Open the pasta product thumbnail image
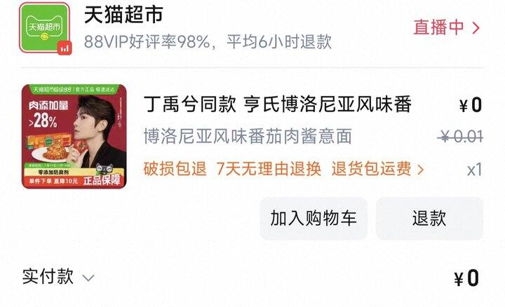The width and height of the screenshot is (505, 307). [x=74, y=137]
